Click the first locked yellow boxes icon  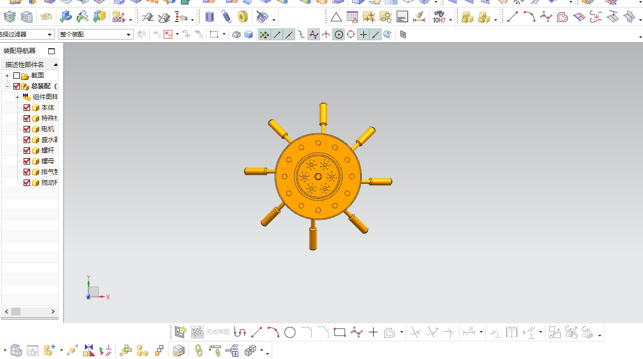pos(467,17)
